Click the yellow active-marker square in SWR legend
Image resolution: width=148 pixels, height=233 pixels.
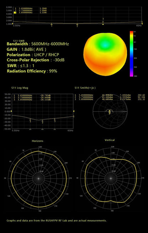coord(15,12)
